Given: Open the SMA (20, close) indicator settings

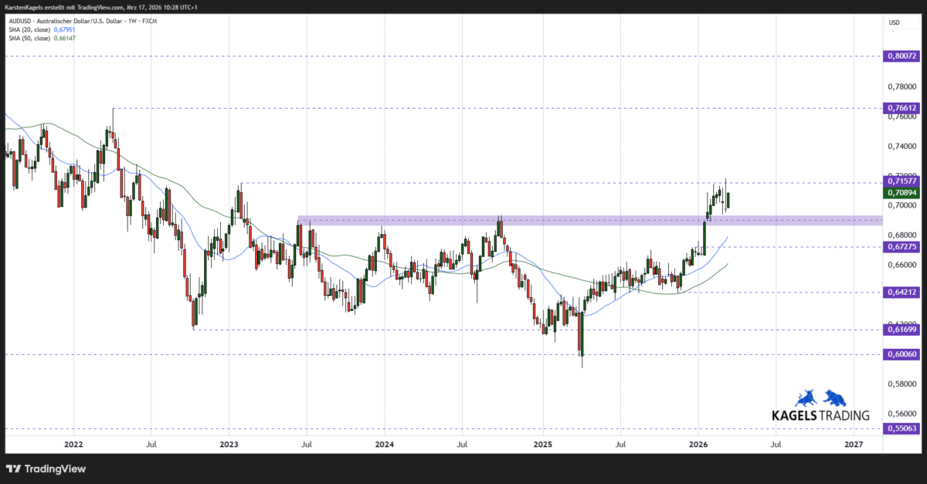Looking at the screenshot, I should point(29,29).
